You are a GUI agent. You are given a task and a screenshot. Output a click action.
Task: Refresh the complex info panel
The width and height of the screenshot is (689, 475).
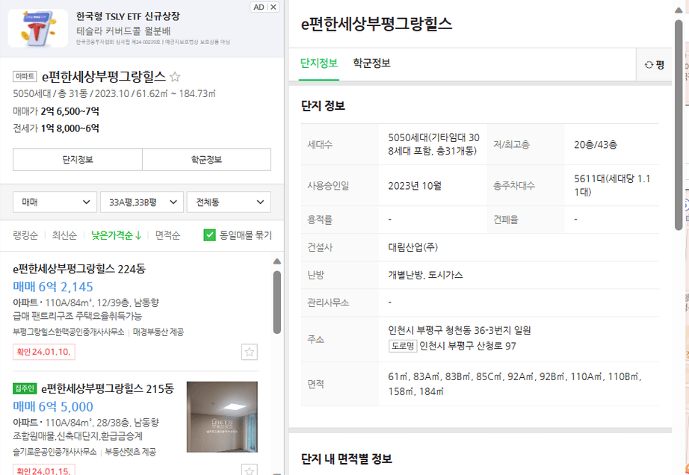tap(654, 64)
